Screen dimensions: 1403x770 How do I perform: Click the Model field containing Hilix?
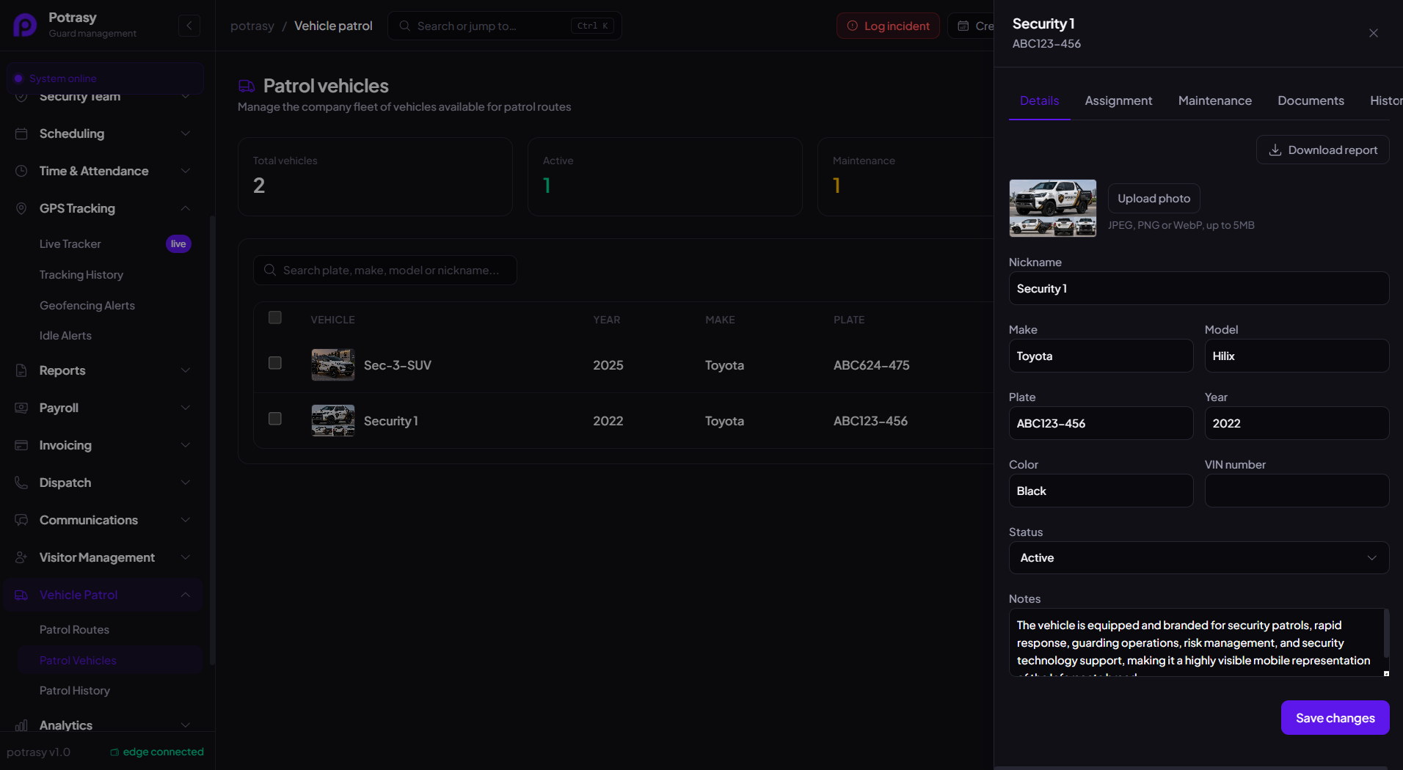[1297, 356]
